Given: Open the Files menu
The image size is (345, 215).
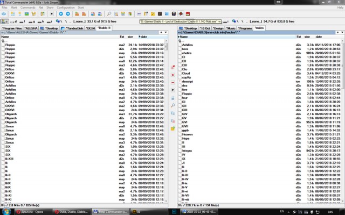Looking at the screenshot, I should (x=4, y=8).
